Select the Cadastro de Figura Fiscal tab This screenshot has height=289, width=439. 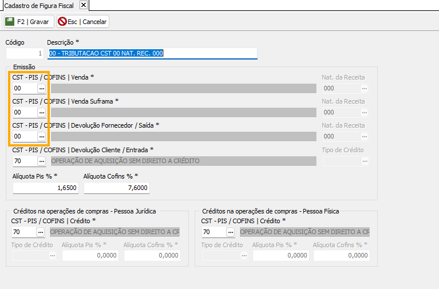pyautogui.click(x=38, y=5)
